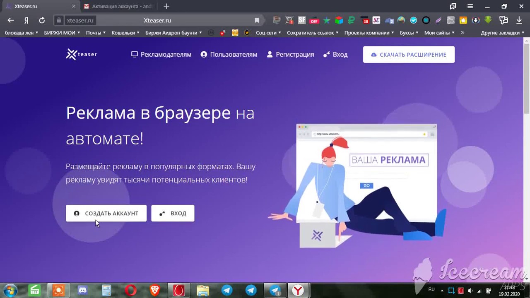
Task: Open the browser downloads arrow icon
Action: pyautogui.click(x=519, y=20)
